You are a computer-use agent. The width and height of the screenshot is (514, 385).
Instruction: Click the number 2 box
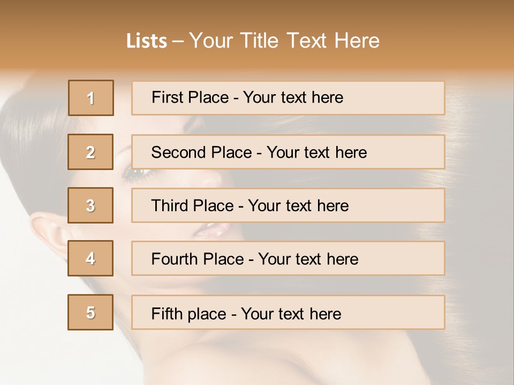[91, 152]
